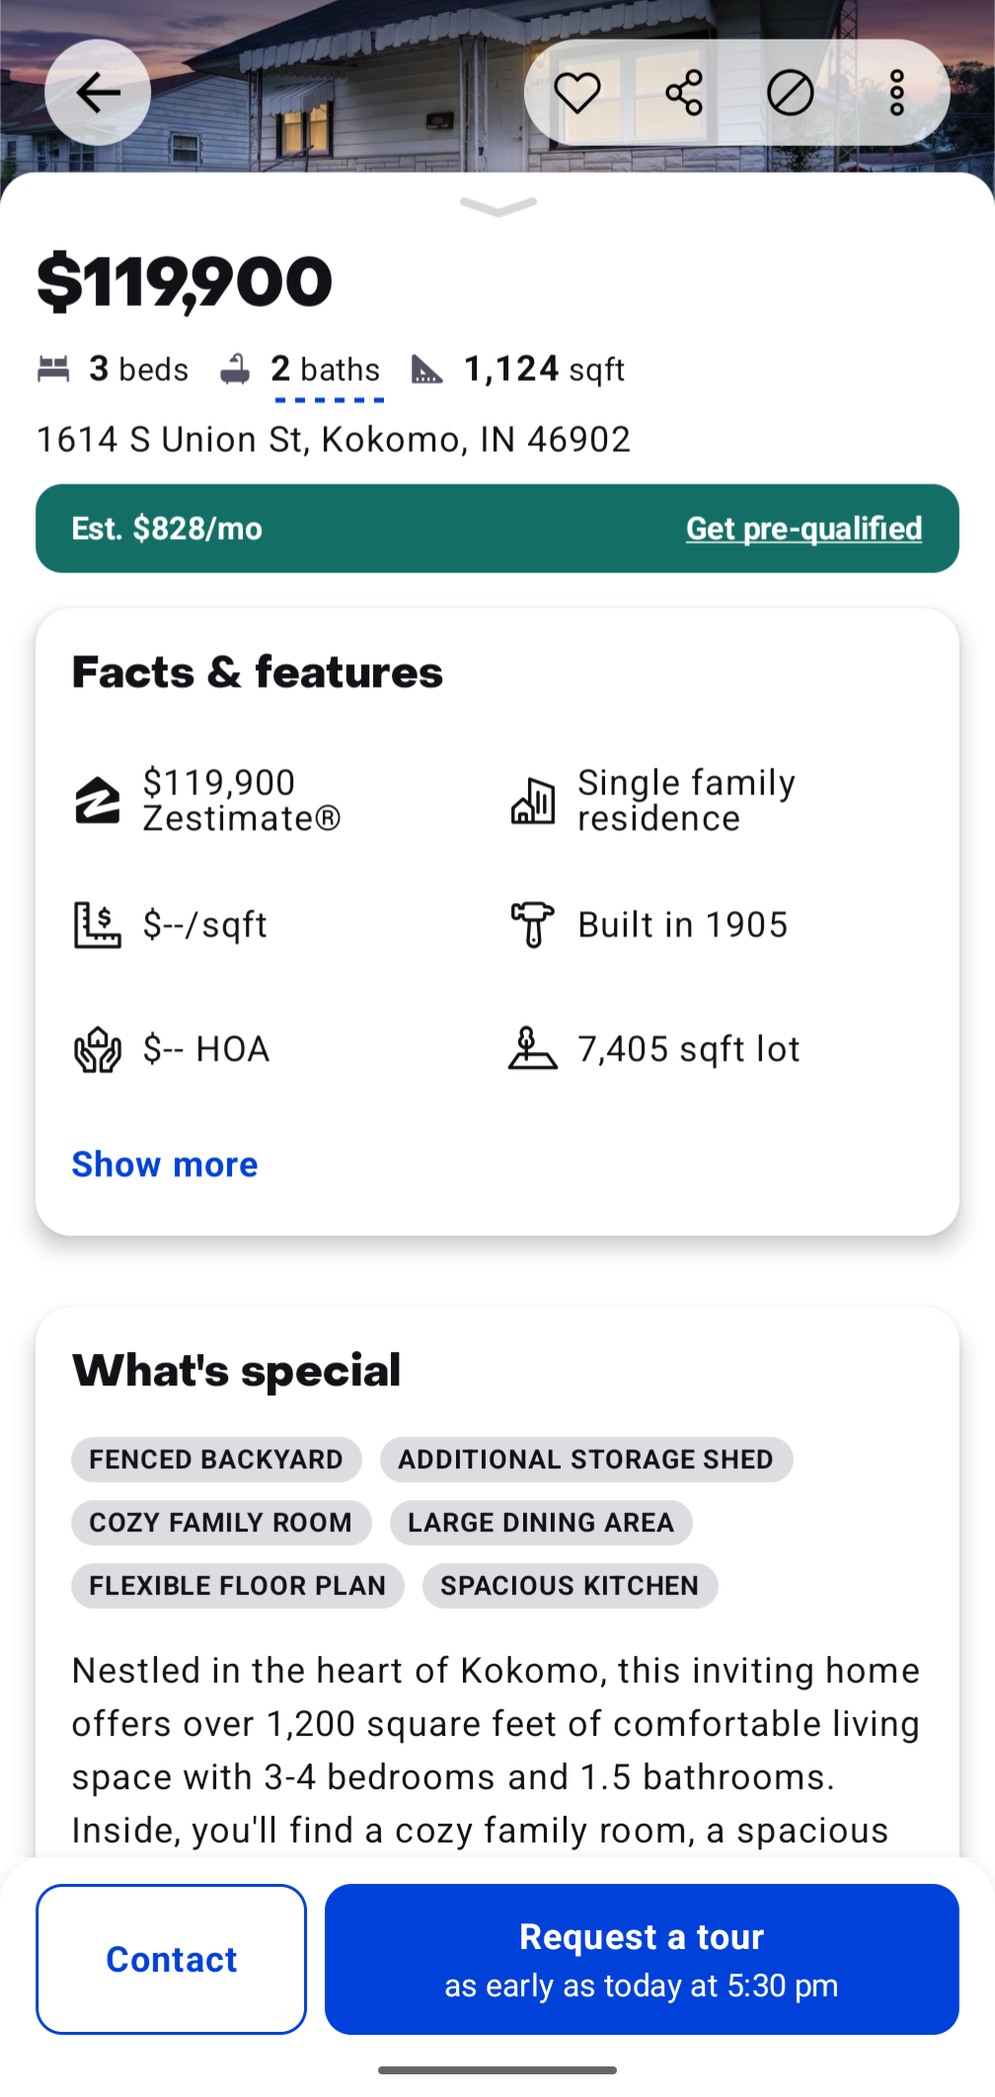Expand facts with Show more
Screen dimensions: 995x2097
[165, 1164]
